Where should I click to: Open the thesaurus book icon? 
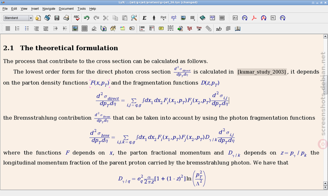[x=238, y=28]
